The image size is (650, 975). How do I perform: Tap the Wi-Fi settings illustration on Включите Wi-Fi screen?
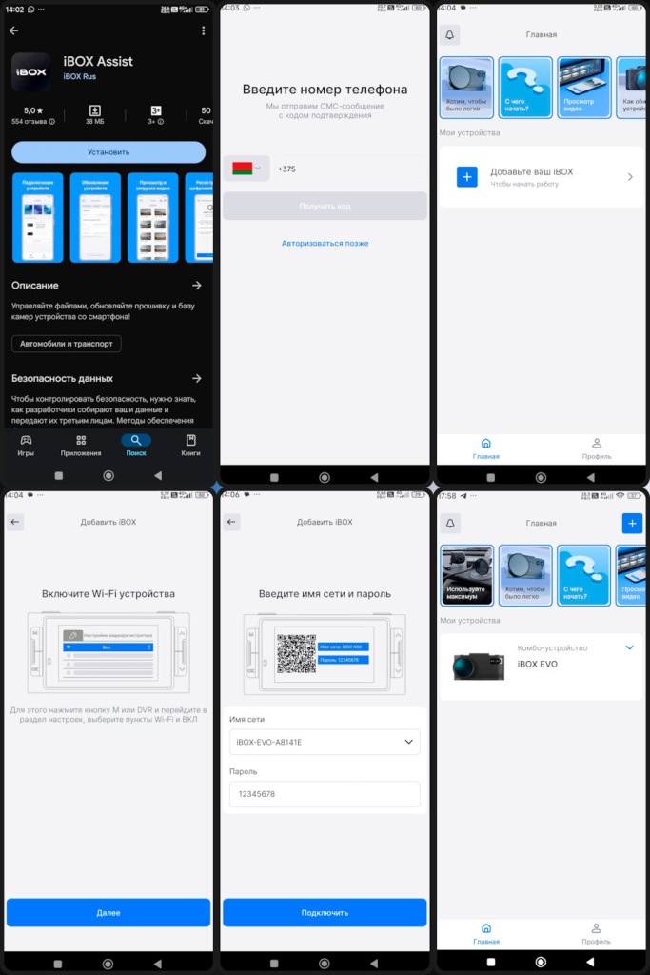click(x=108, y=652)
